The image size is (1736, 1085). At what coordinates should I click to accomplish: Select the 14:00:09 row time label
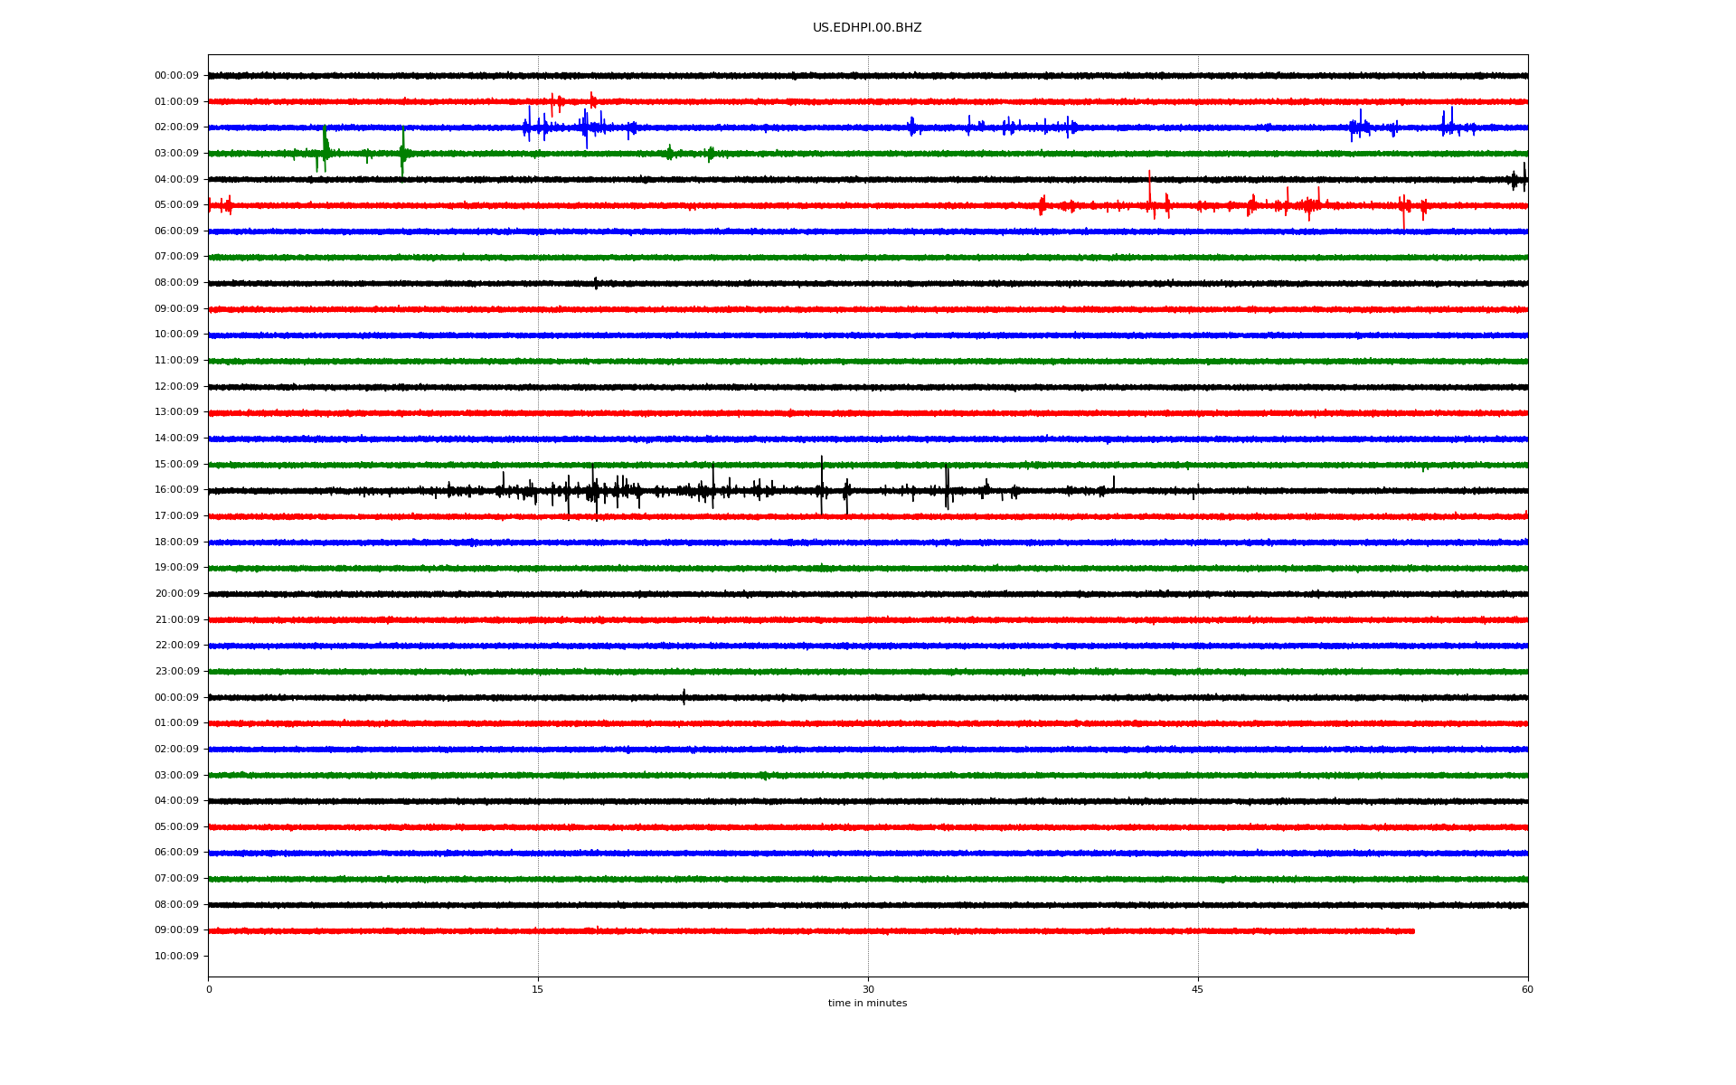pyautogui.click(x=176, y=439)
